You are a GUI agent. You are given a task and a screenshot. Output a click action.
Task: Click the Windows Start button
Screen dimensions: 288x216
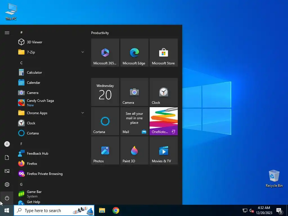[x=7, y=210]
